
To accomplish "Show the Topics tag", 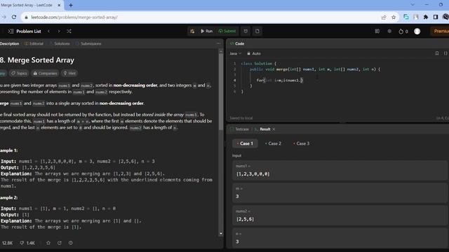I will pyautogui.click(x=19, y=73).
